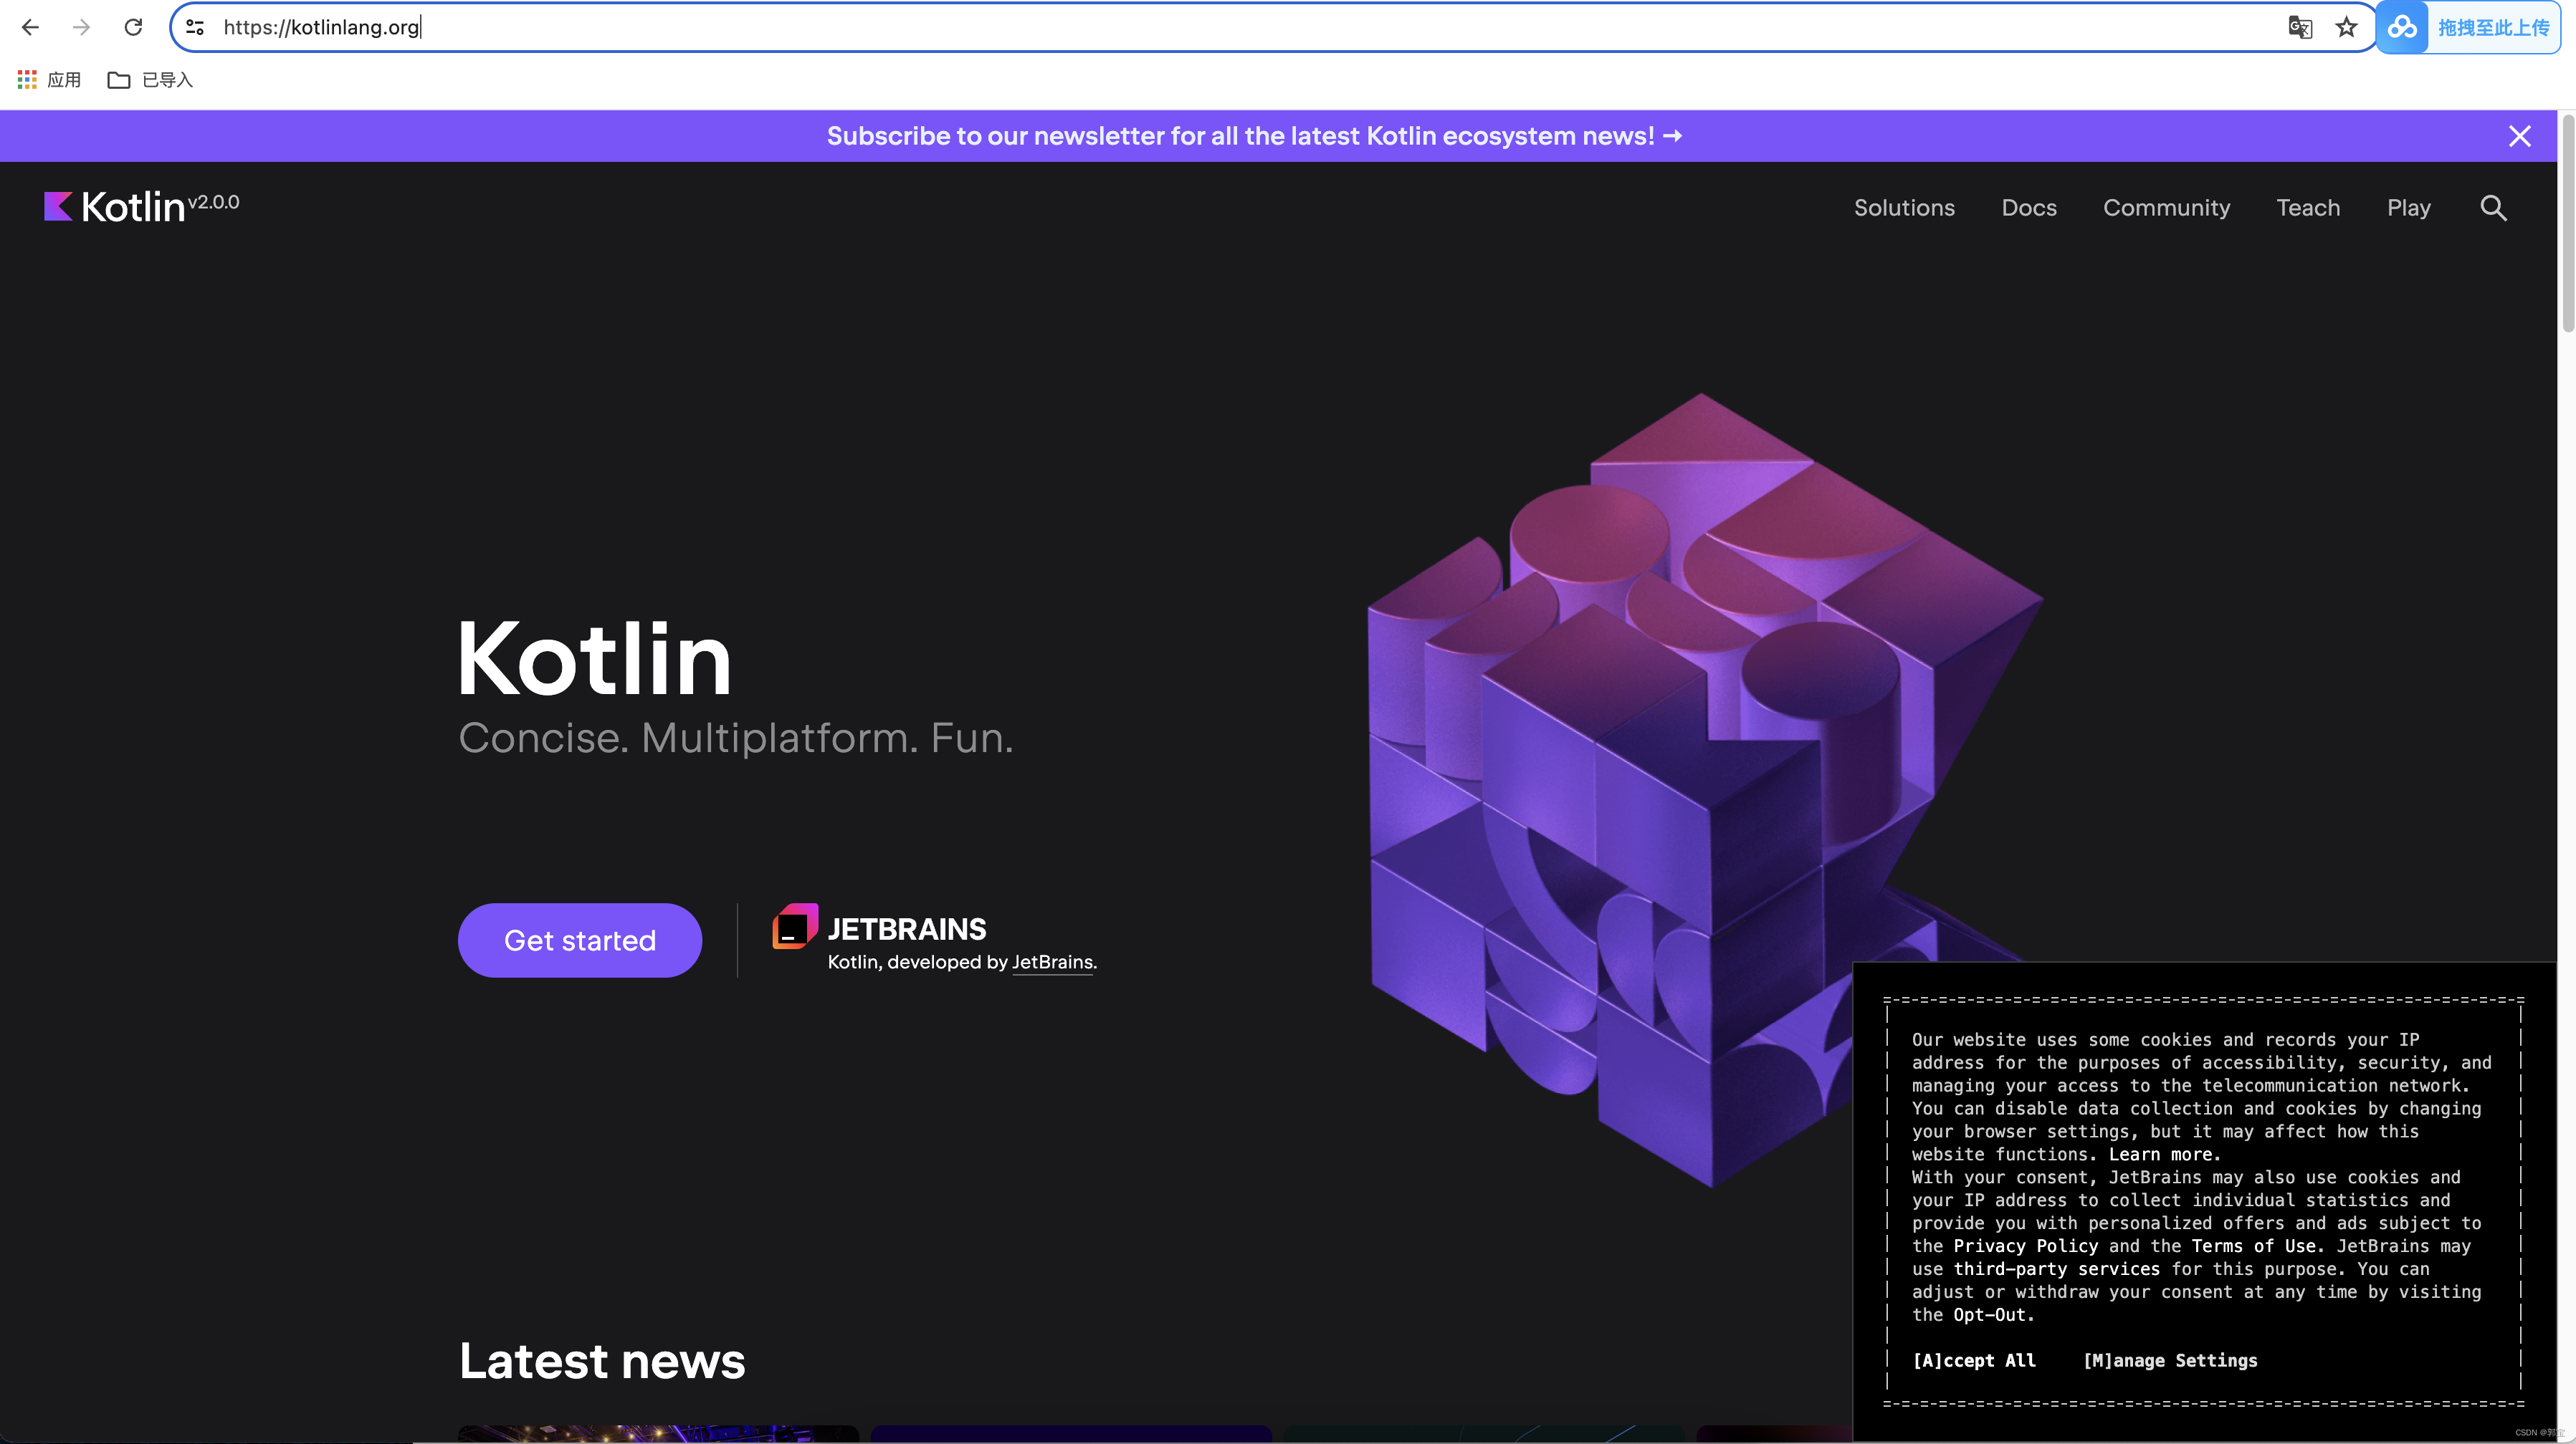Click the Get started button
This screenshot has width=2576, height=1444.
point(580,940)
